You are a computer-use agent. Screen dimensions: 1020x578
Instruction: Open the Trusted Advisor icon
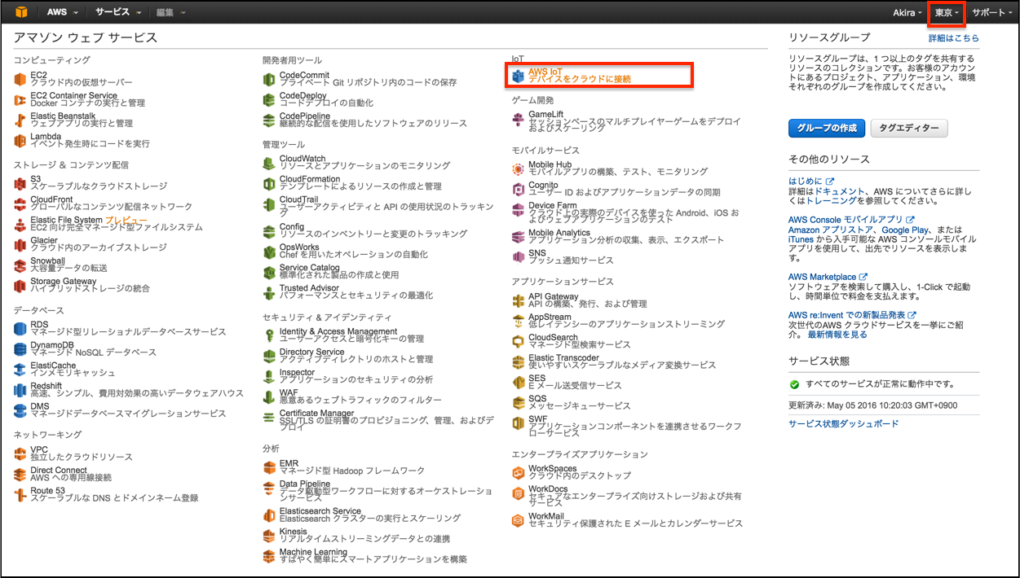tap(270, 292)
